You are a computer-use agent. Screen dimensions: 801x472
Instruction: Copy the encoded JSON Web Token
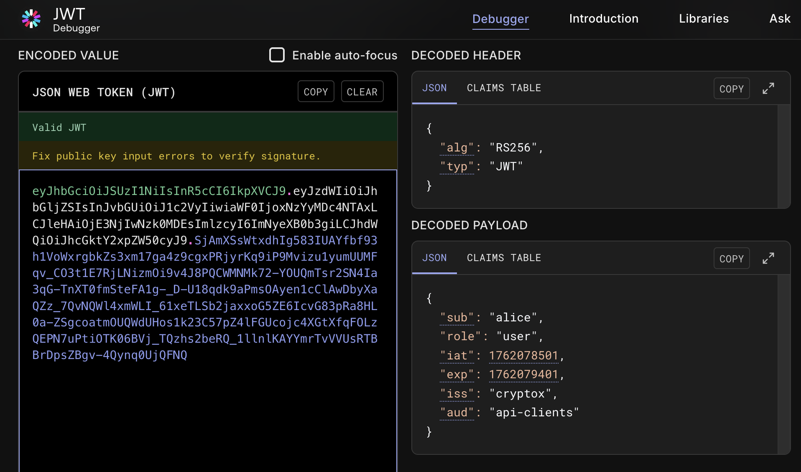(x=316, y=91)
